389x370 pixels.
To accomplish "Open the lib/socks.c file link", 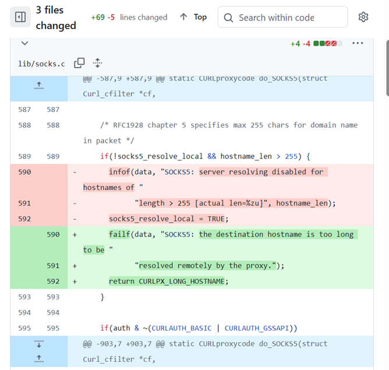I will 41,64.
